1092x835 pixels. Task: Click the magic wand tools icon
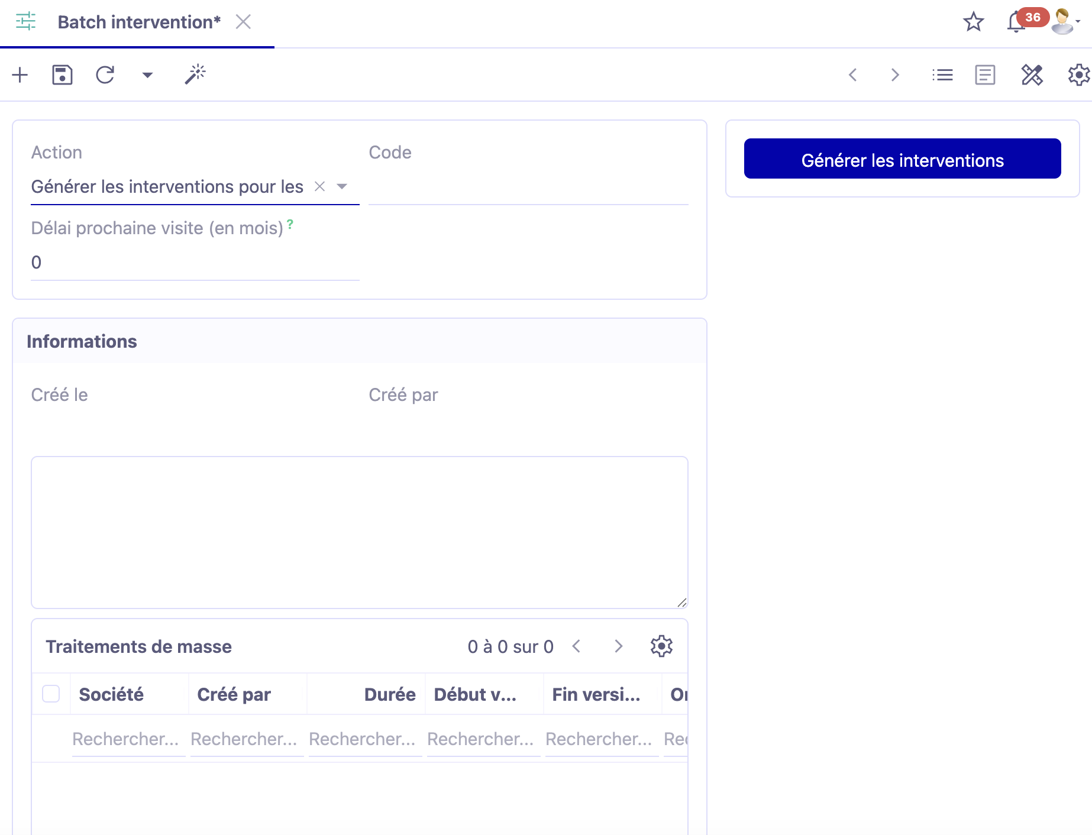pos(195,75)
